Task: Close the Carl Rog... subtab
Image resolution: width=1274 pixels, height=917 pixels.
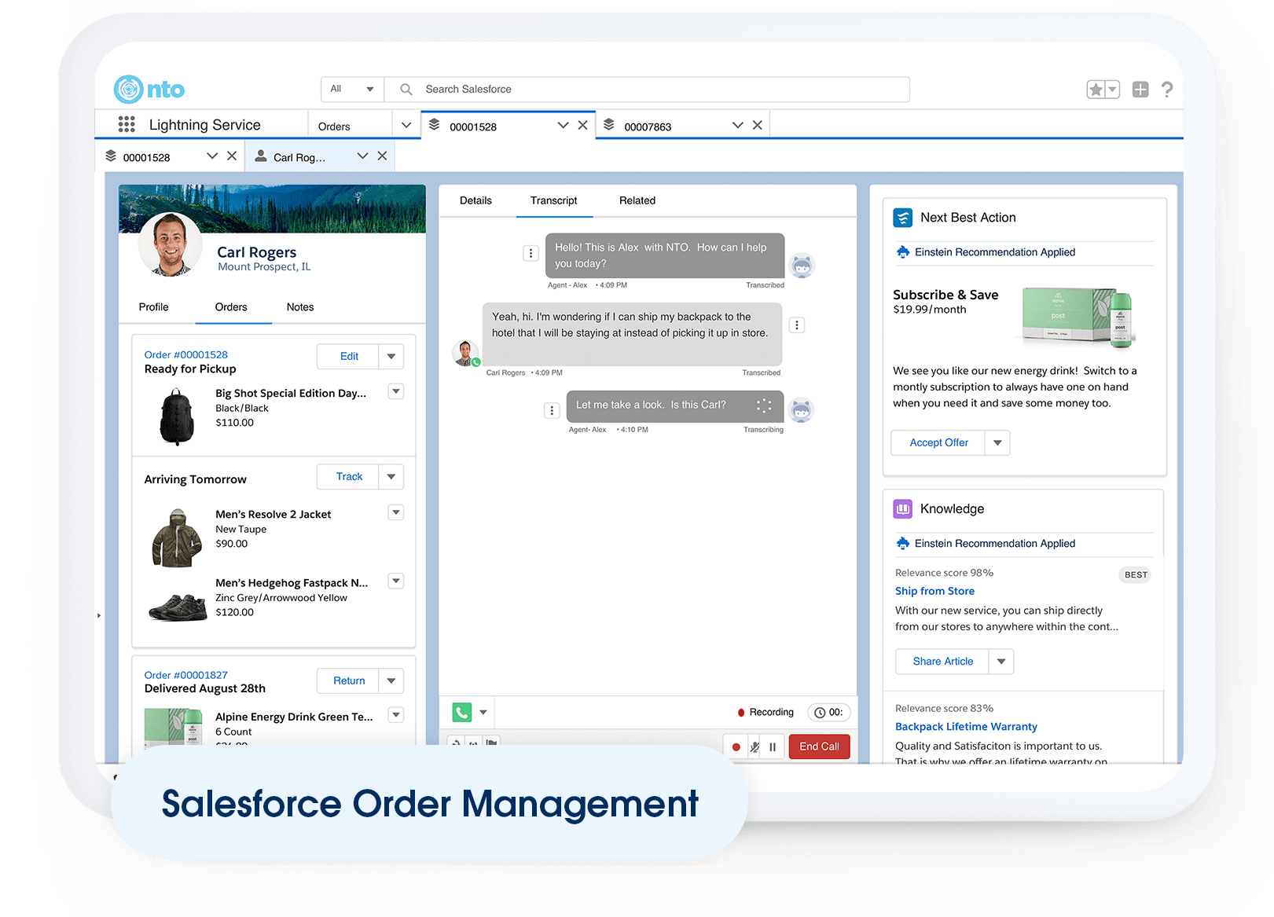Action: point(382,156)
